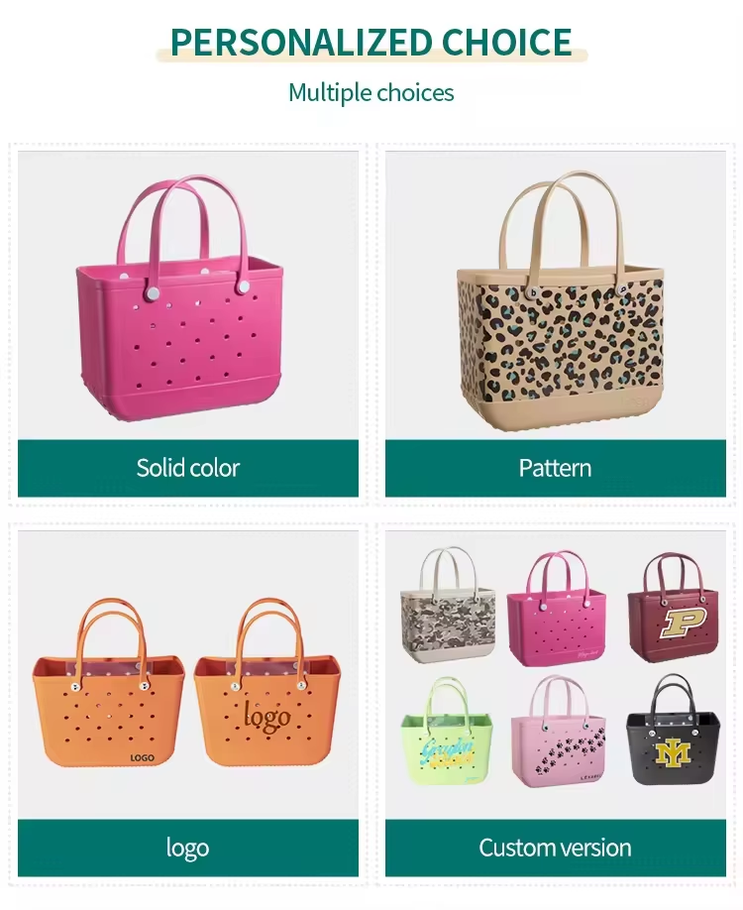Click the PERSONALIZED CHOICE heading
This screenshot has height=910, width=743.
click(x=371, y=42)
